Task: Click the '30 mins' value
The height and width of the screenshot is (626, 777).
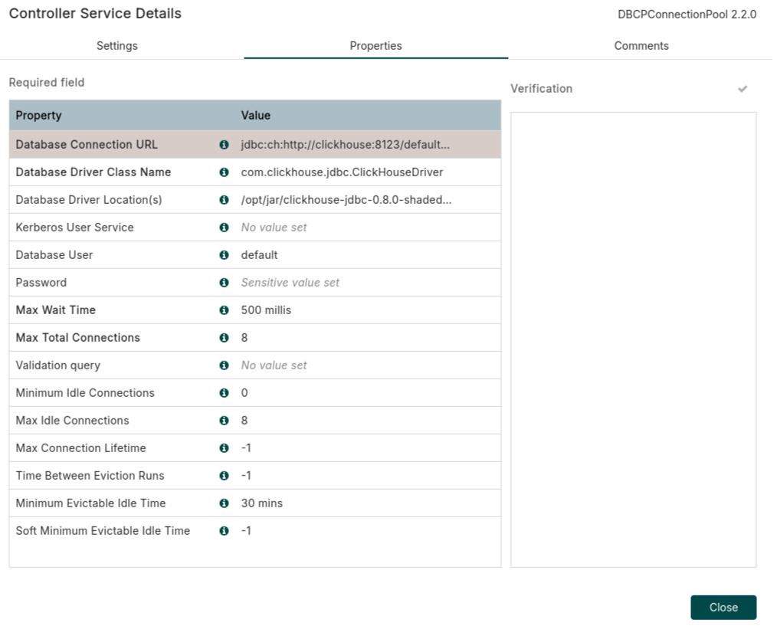Action: point(261,503)
